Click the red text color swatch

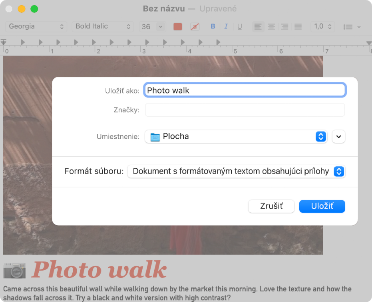pyautogui.click(x=178, y=26)
